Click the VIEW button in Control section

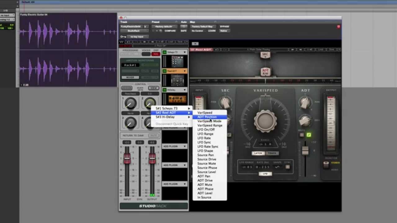[154, 88]
